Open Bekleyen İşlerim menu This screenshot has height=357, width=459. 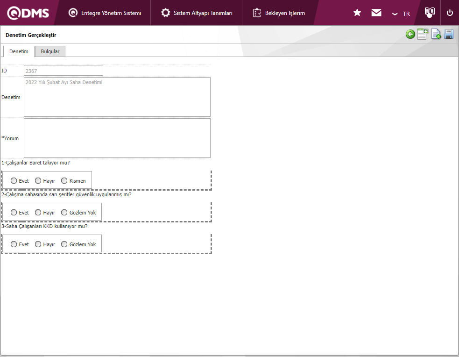click(x=279, y=13)
